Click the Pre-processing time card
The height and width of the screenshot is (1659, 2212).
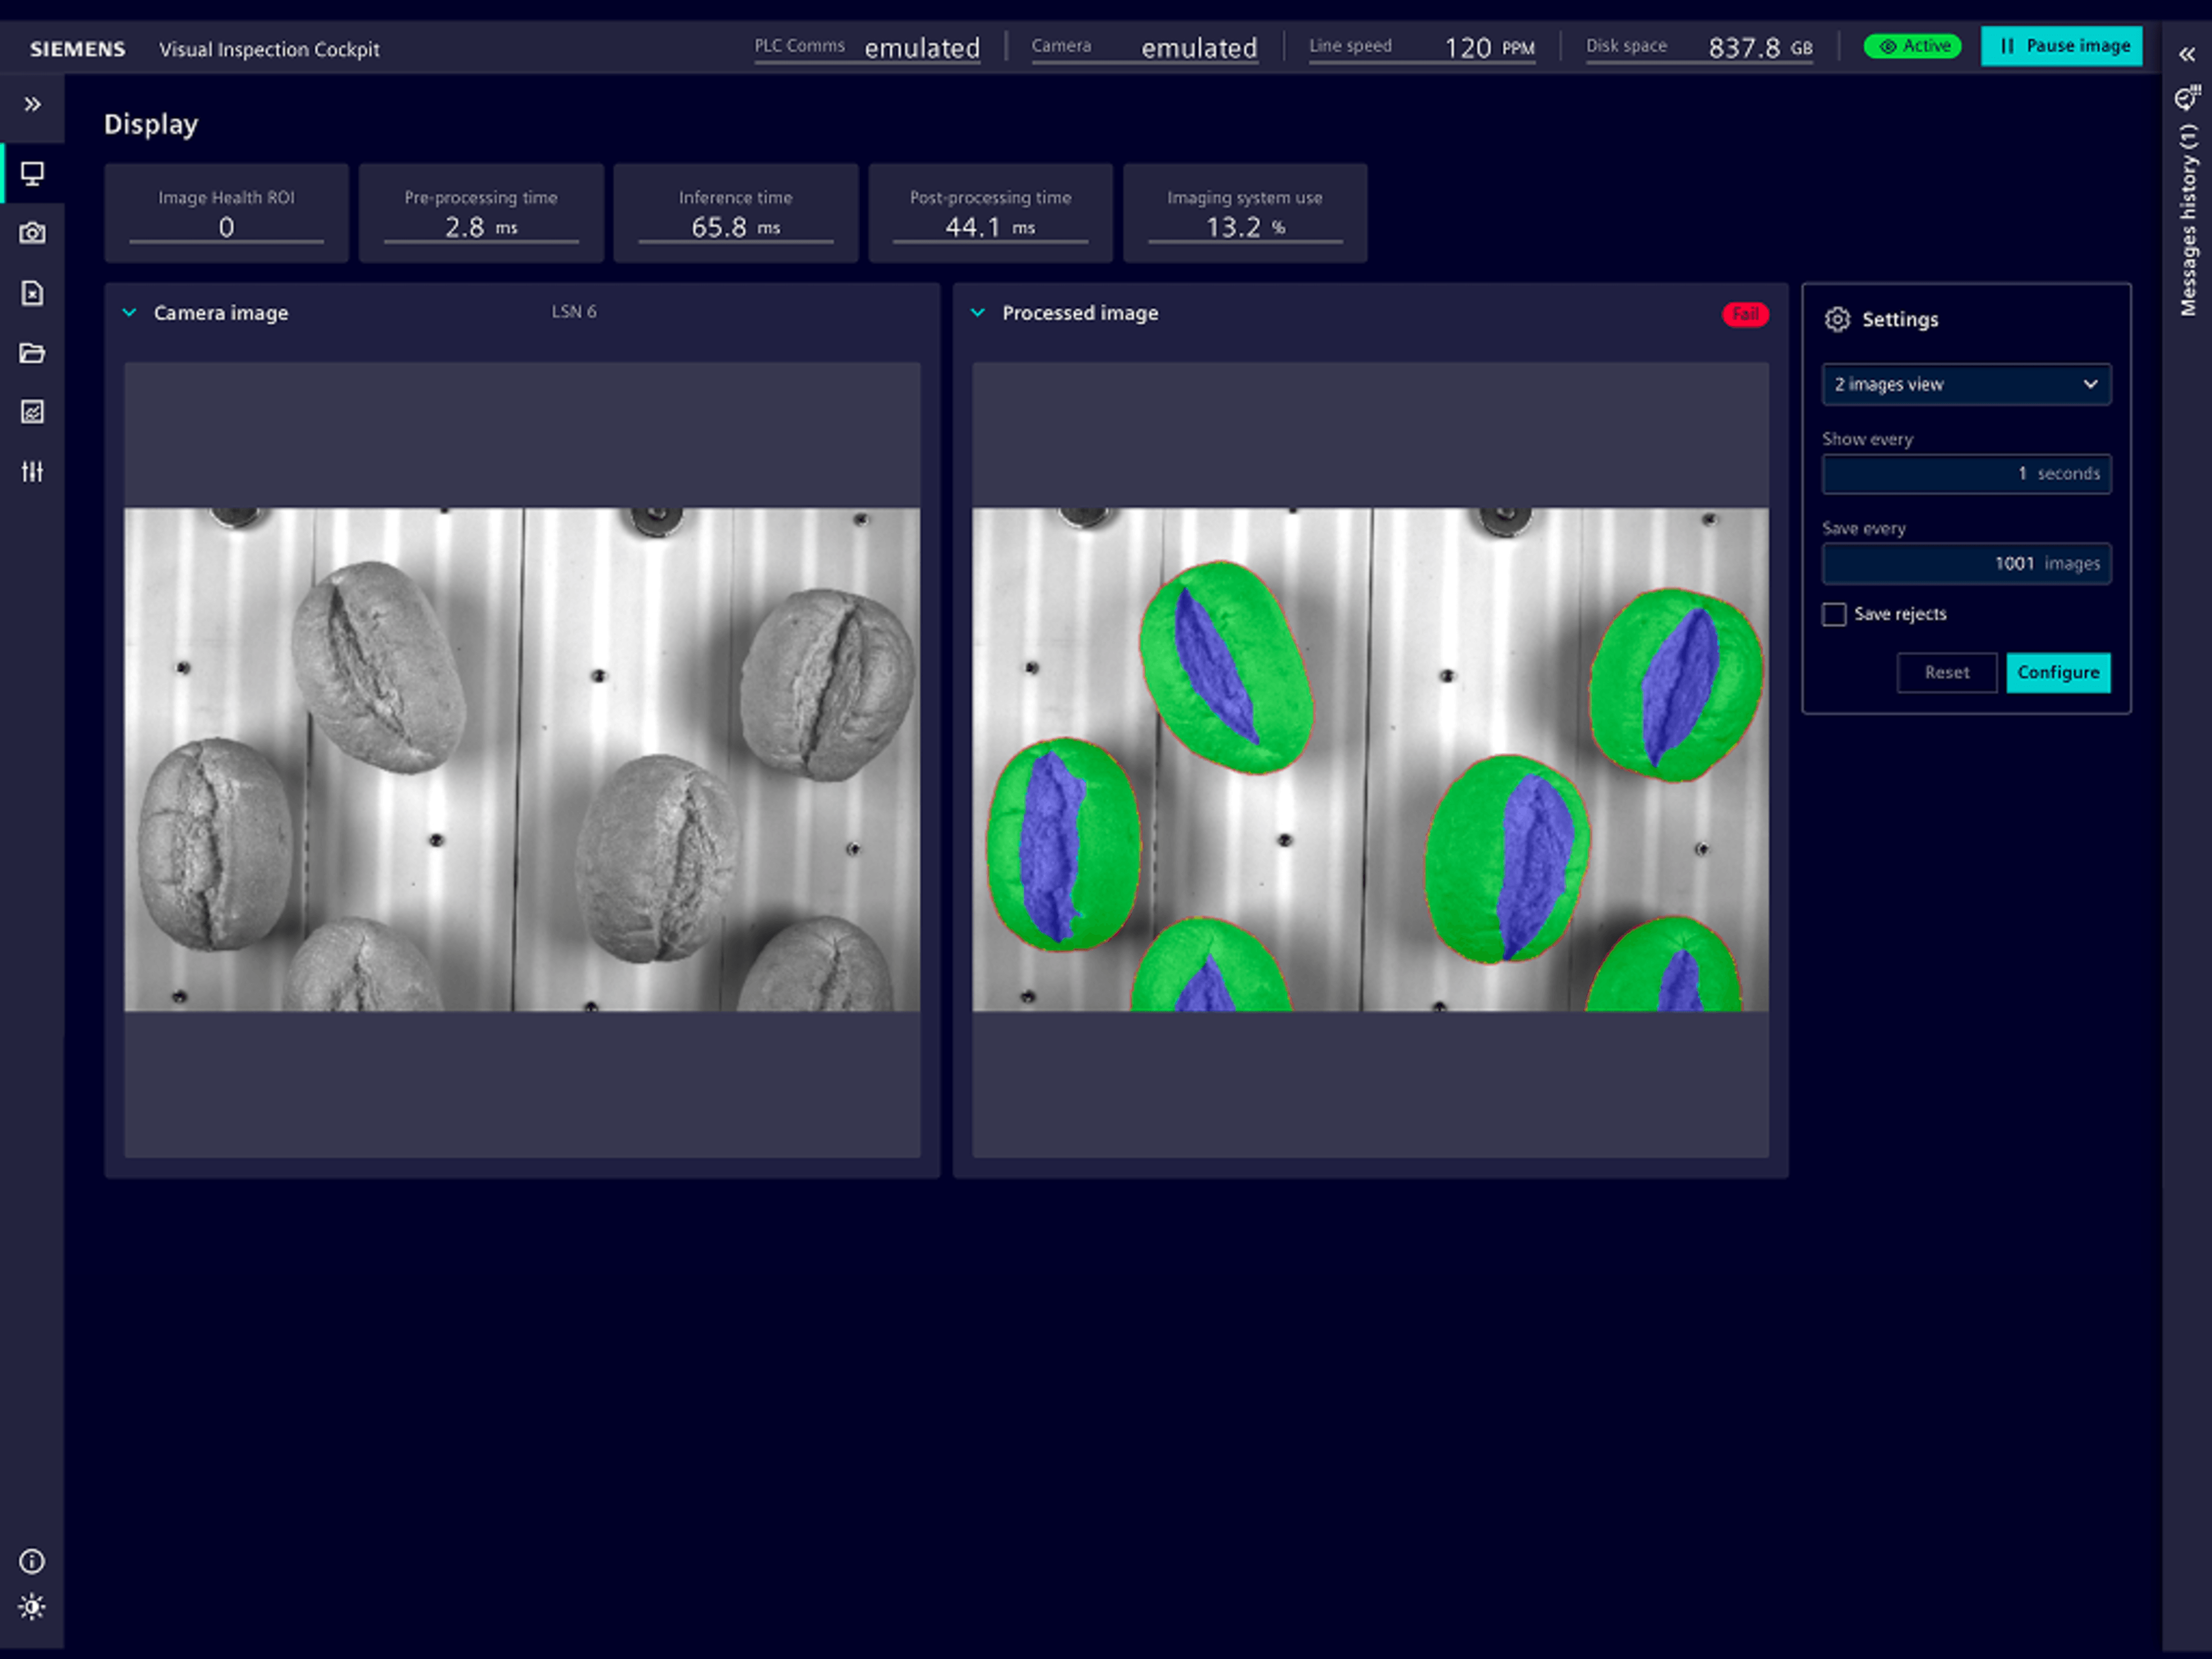pyautogui.click(x=481, y=213)
